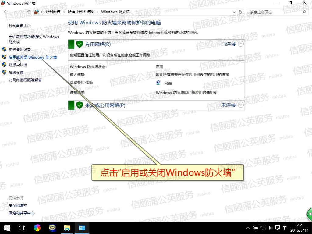This screenshot has height=234, width=312.
Task: Go up one level with the up arrow
Action: [29, 12]
